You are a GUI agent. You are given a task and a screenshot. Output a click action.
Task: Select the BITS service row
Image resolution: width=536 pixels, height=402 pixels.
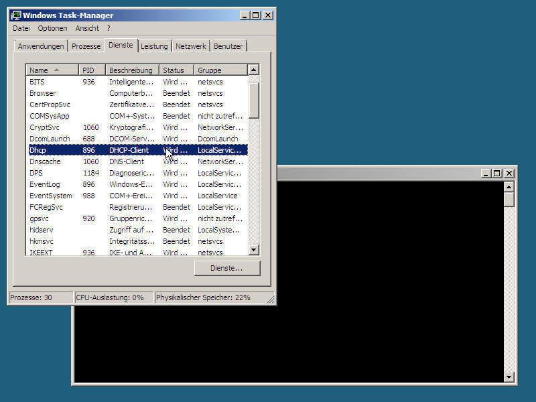point(138,82)
